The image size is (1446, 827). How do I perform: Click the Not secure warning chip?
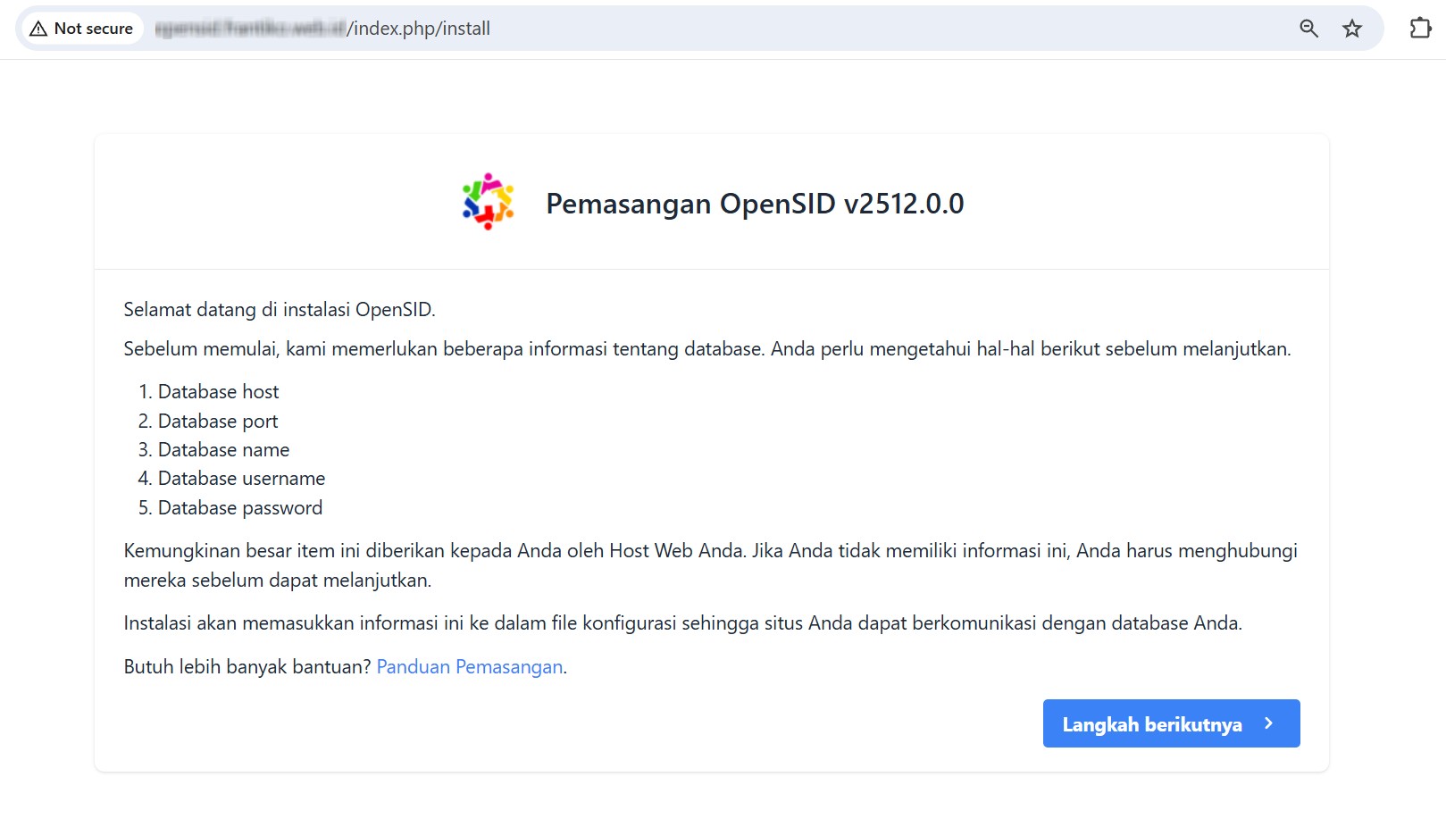click(81, 29)
